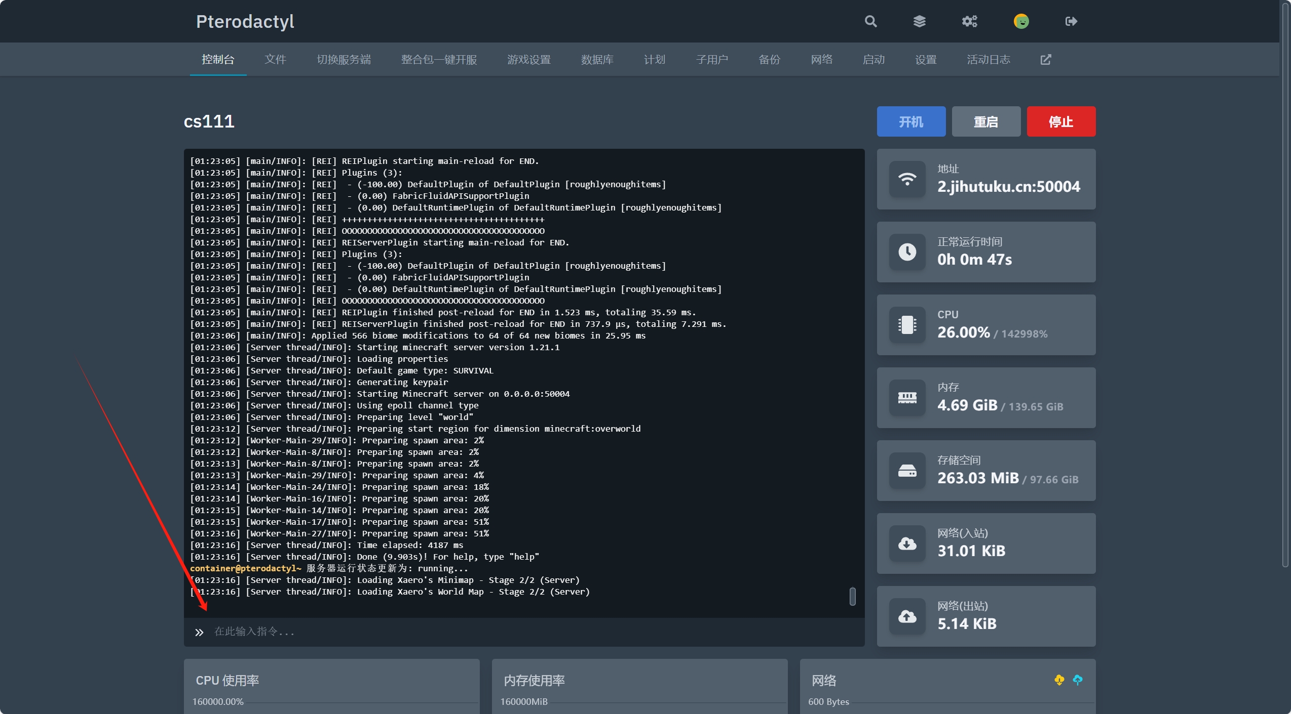Click the memory icon in 内存 card
Viewport: 1291px width, 714px height.
pos(907,398)
